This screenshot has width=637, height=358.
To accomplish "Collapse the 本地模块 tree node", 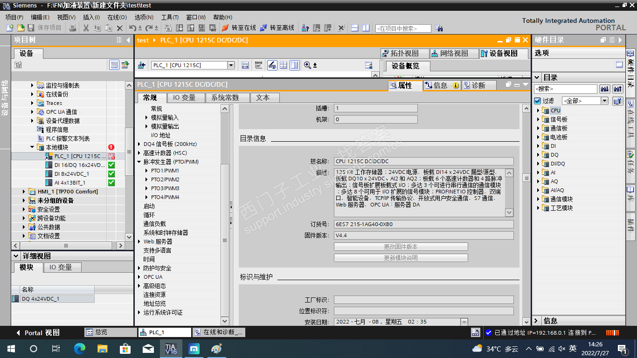I will [x=33, y=147].
